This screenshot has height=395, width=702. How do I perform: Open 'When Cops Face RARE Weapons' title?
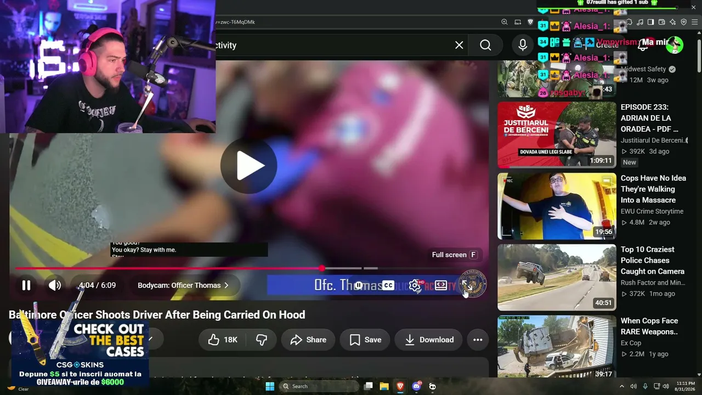click(x=649, y=326)
